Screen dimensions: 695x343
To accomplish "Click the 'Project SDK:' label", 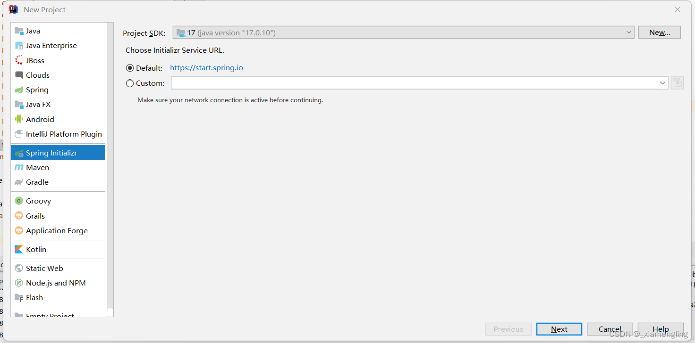I will click(144, 33).
